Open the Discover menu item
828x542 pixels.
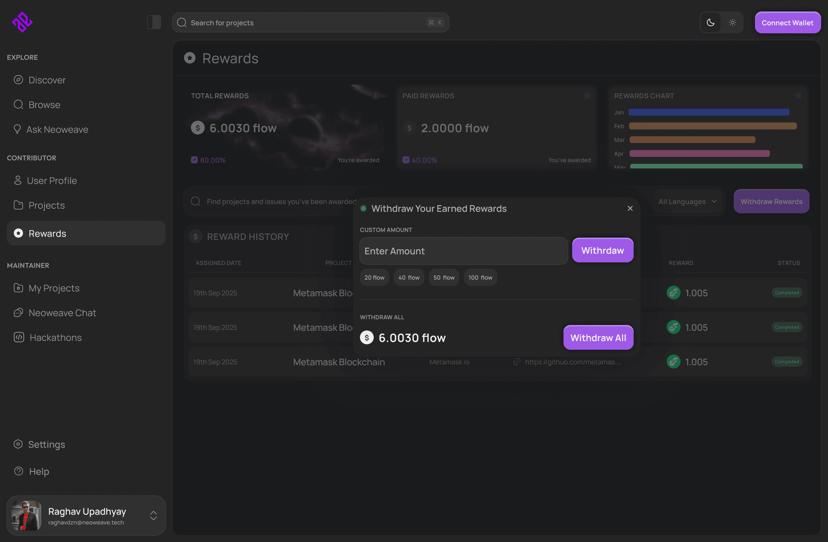click(47, 80)
